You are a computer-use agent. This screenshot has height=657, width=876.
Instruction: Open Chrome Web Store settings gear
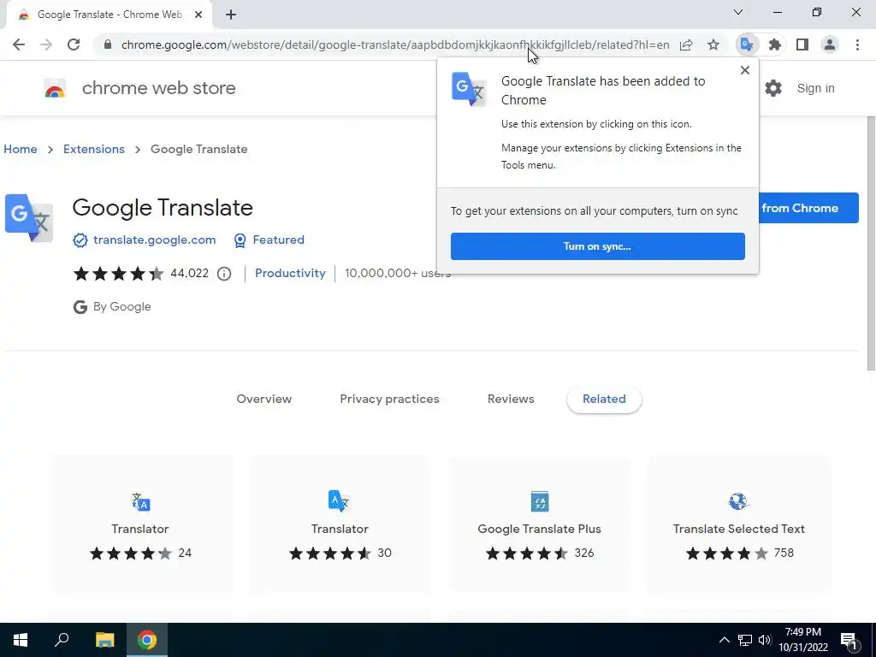pyautogui.click(x=773, y=88)
